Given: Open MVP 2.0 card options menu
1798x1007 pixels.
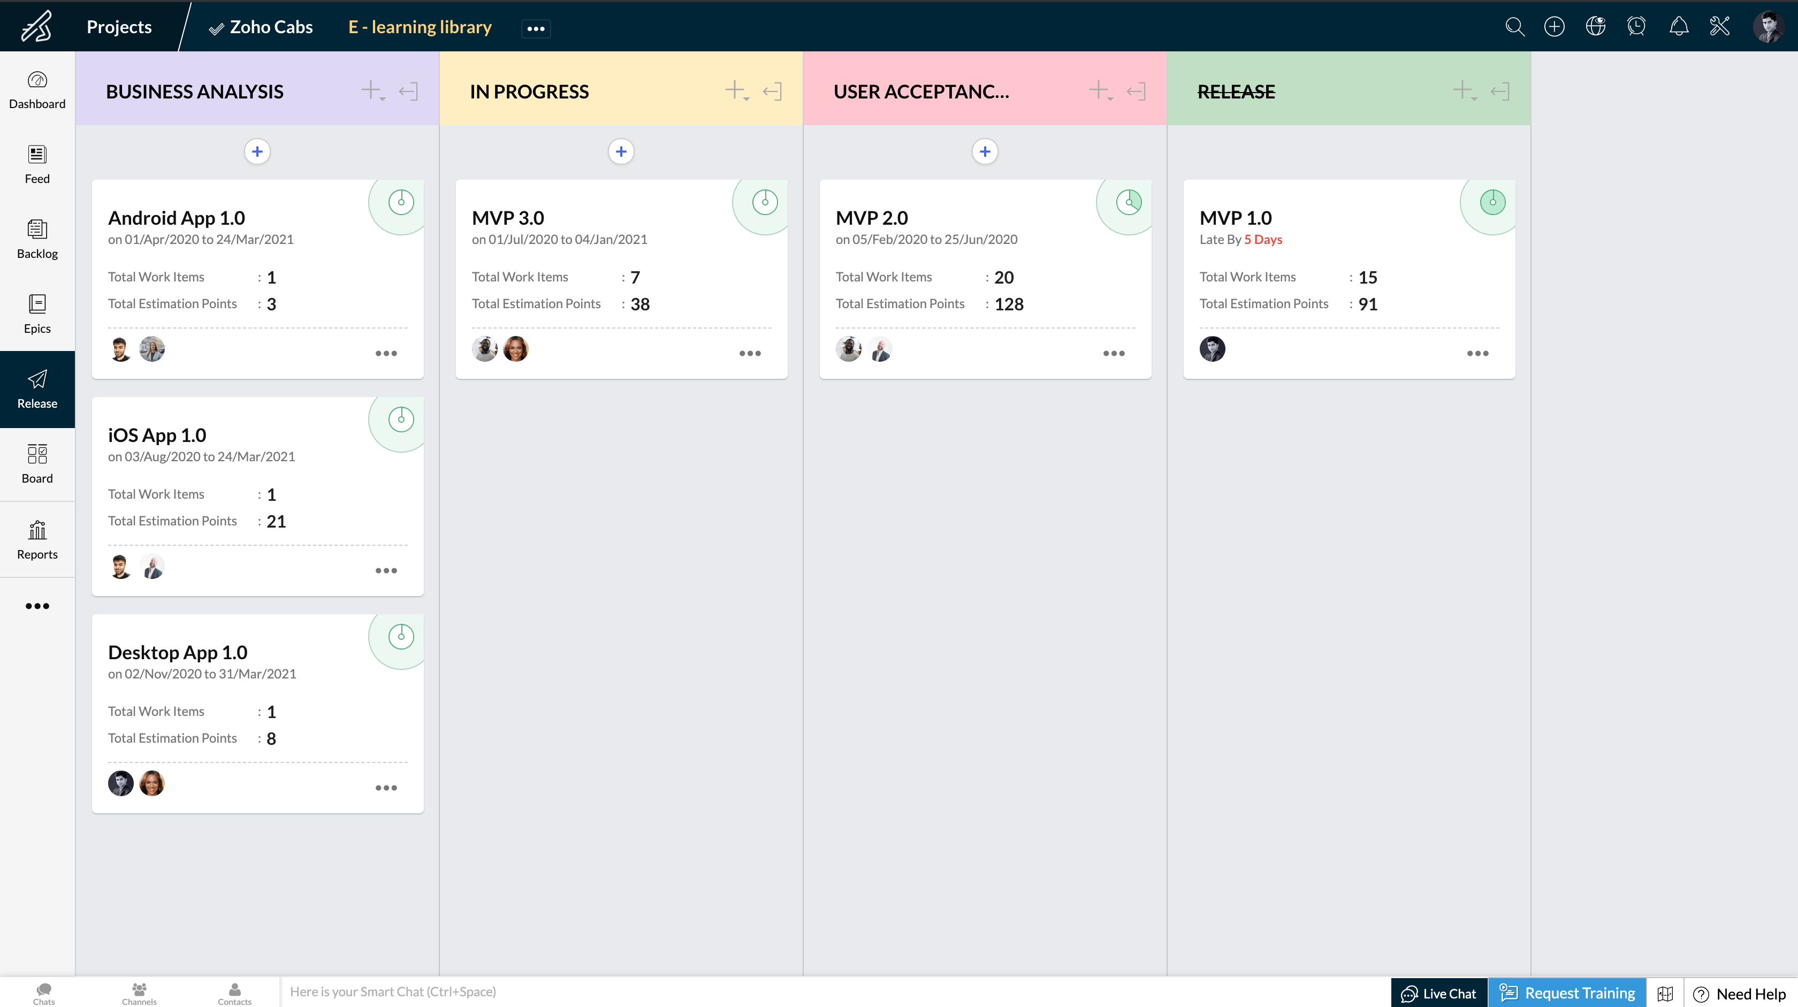Looking at the screenshot, I should pos(1114,353).
